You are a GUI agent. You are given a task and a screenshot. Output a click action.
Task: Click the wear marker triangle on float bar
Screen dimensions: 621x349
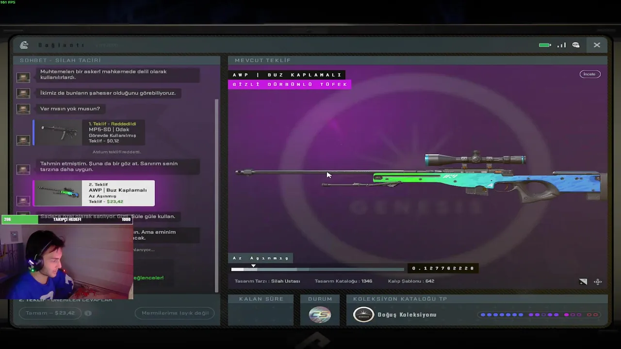coord(253,266)
